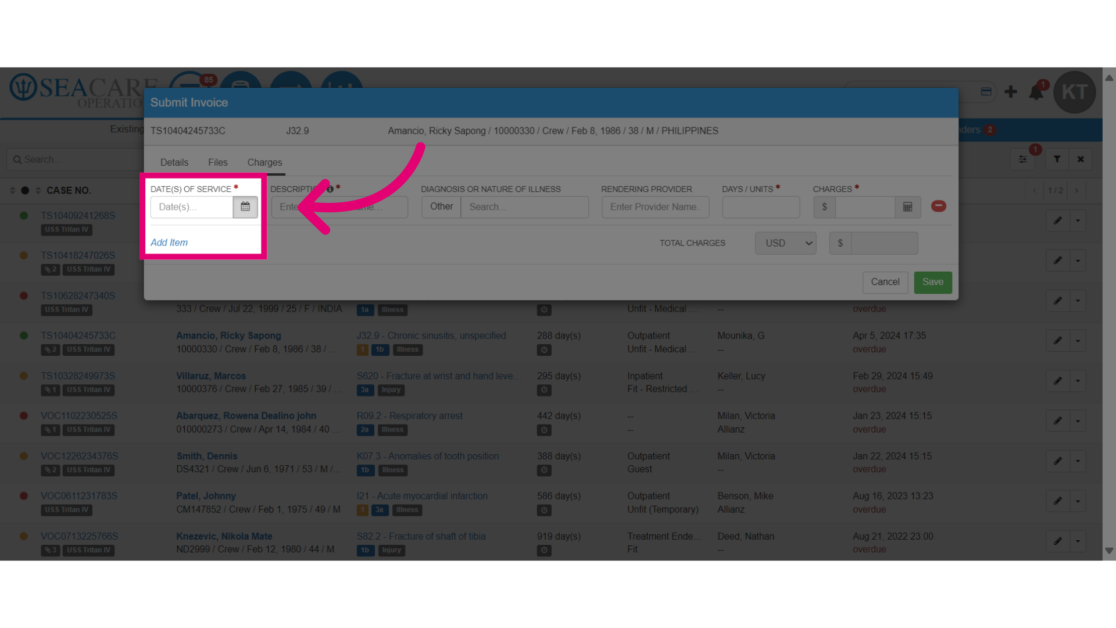Image resolution: width=1116 pixels, height=628 pixels.
Task: Apply the funnel filter icon
Action: tap(1057, 159)
